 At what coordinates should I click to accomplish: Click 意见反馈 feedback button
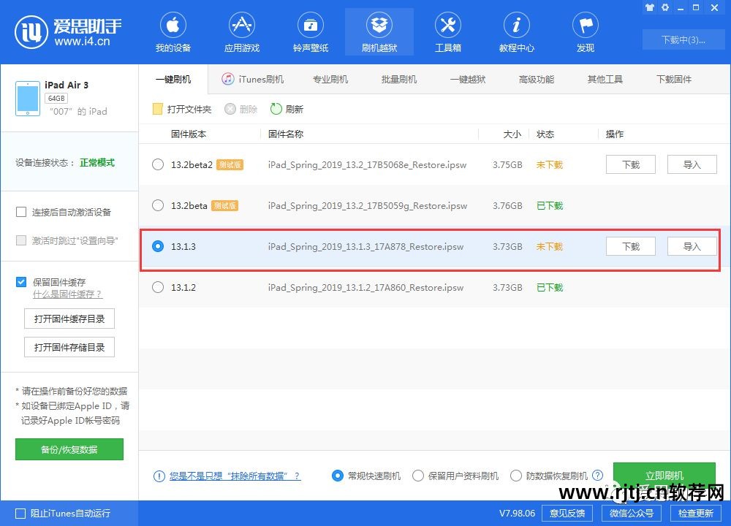point(567,514)
